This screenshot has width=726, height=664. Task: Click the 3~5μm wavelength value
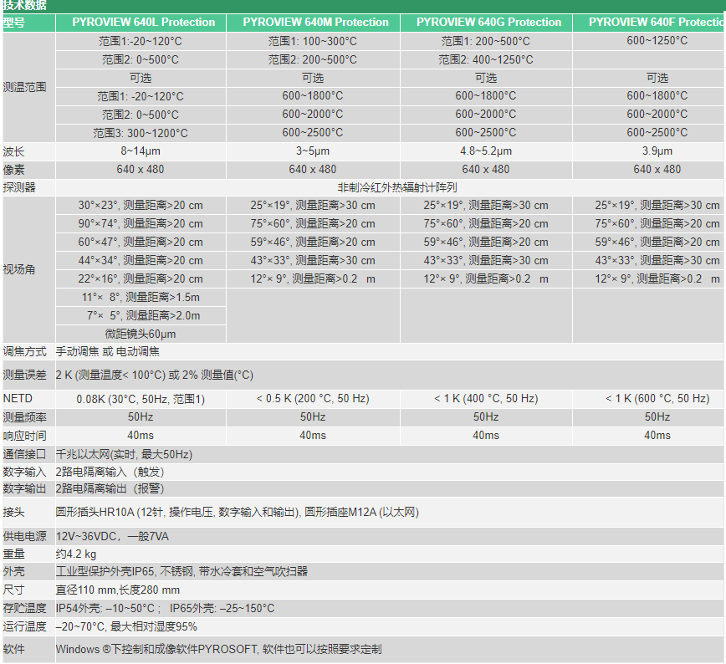313,151
